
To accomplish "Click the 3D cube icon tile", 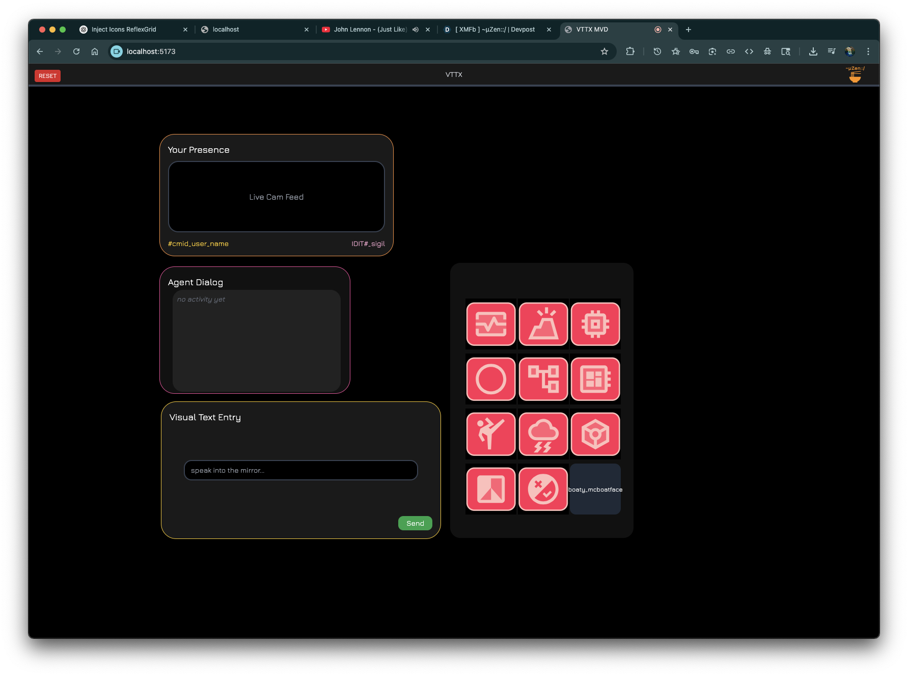I will 595,434.
